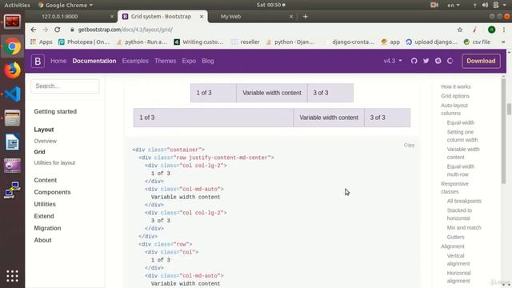Viewport: 512px width, 288px height.
Task: Open Components sidebar section
Action: (52, 192)
